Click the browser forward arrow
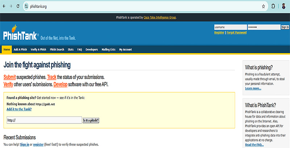 [x=11, y=6]
